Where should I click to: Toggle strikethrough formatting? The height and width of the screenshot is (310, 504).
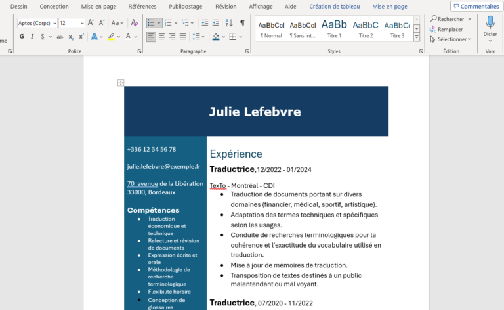60,37
